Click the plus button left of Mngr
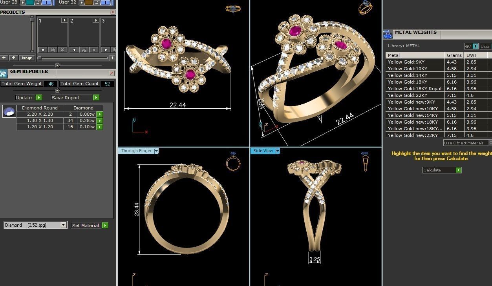Viewport: 492px width, 286px height. [x=4, y=58]
